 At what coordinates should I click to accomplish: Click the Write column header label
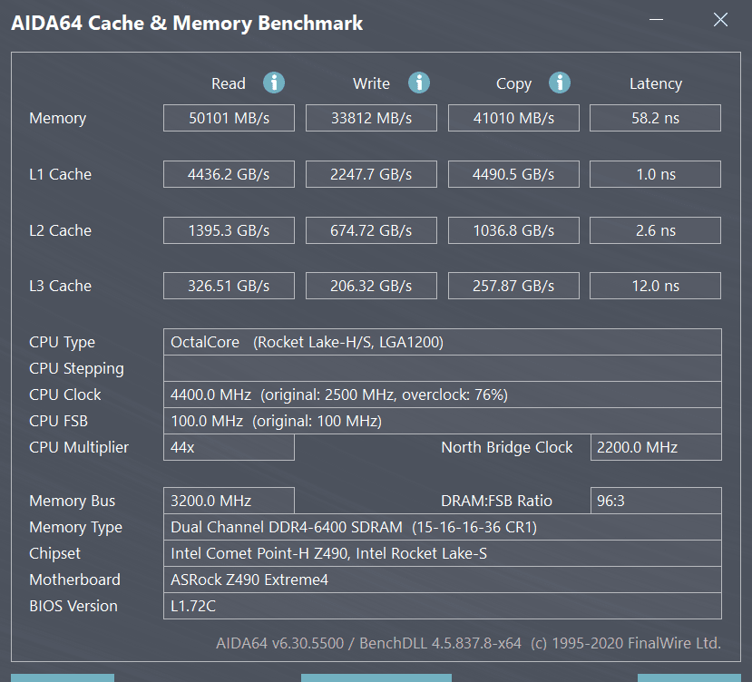371,83
